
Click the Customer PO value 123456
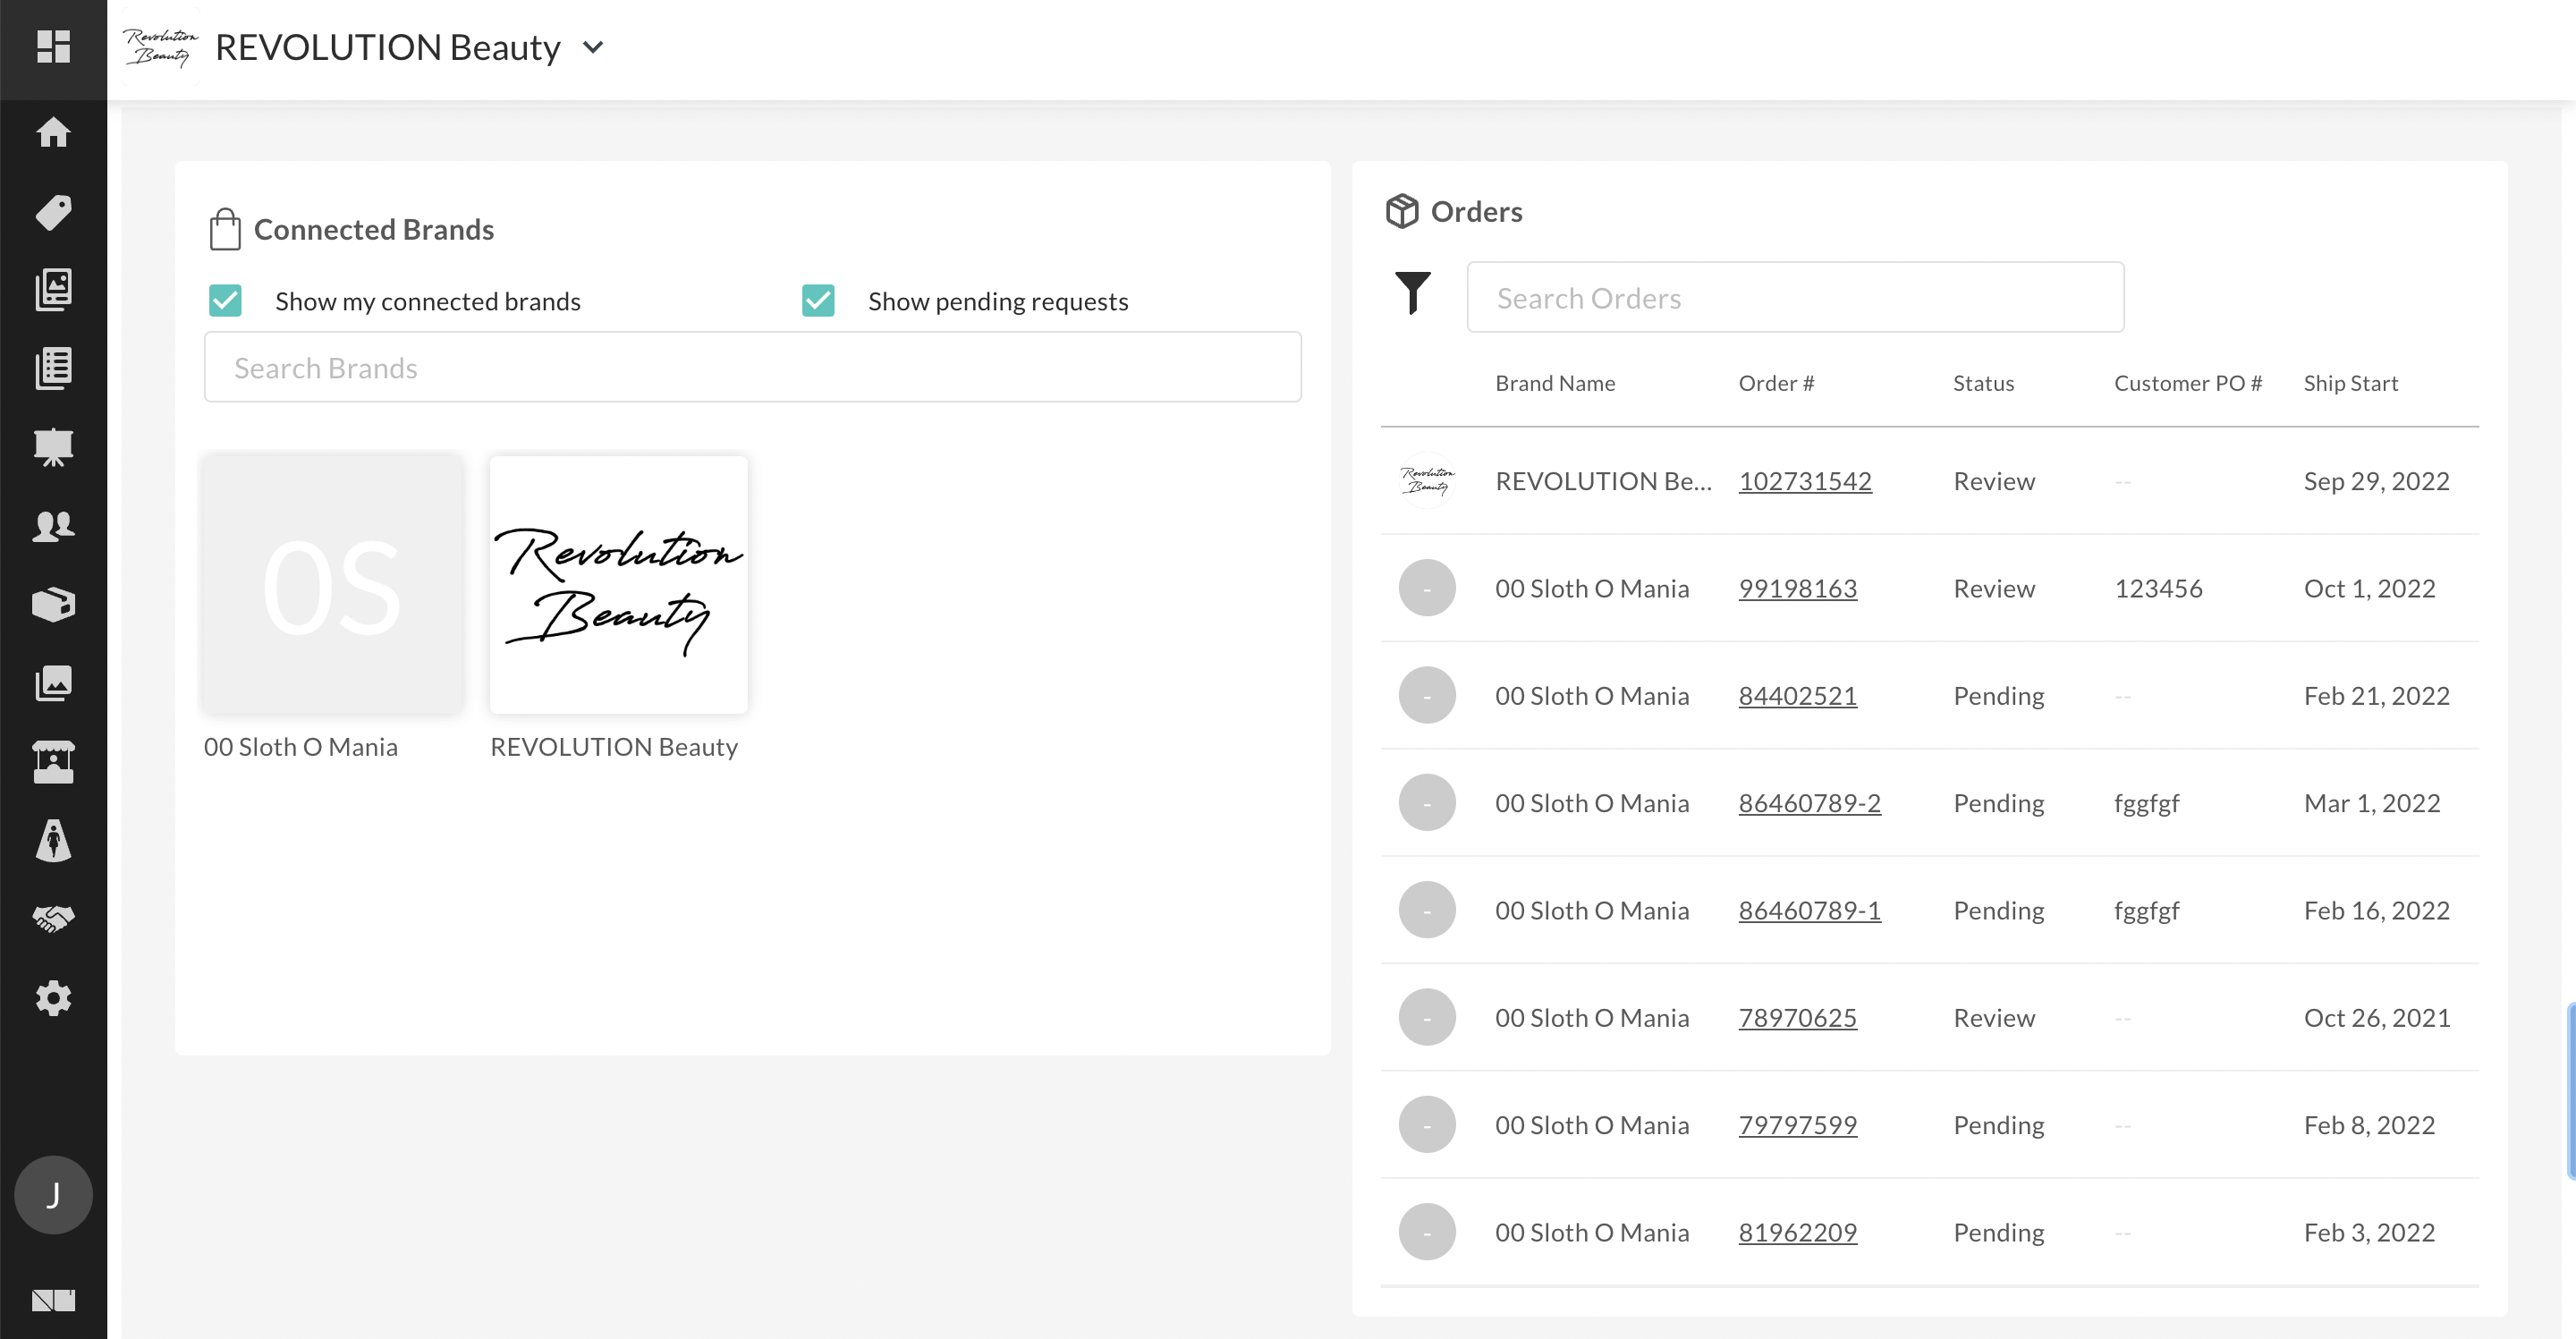[x=2157, y=588]
